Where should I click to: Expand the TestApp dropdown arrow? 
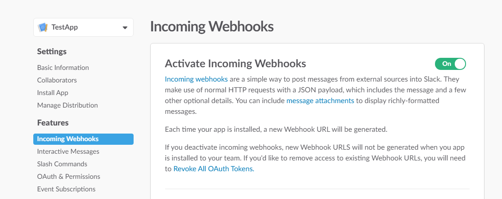125,28
